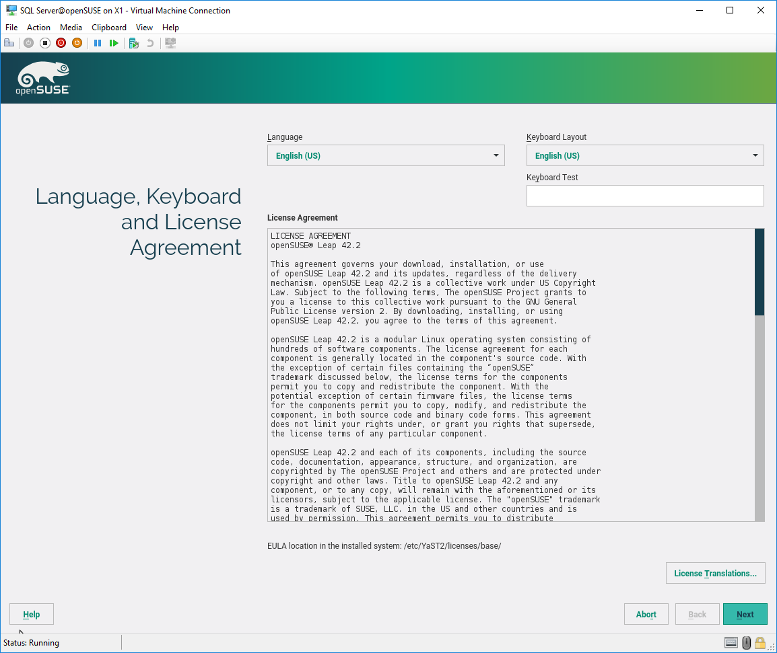Create a checkpoint using the toolbar icon
This screenshot has height=653, width=777.
point(134,43)
